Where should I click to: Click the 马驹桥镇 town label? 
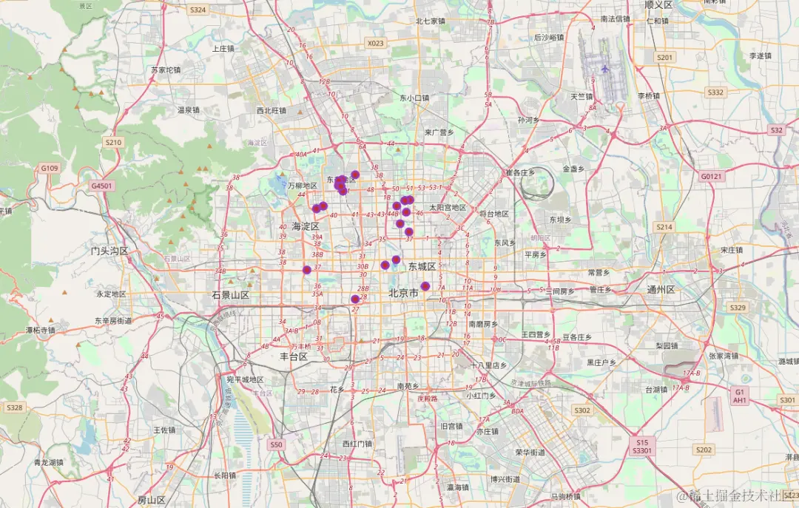coord(566,496)
